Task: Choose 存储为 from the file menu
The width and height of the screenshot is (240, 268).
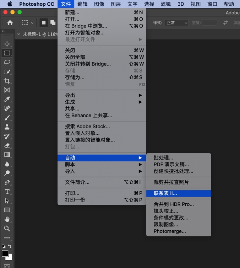Action: coord(75,77)
